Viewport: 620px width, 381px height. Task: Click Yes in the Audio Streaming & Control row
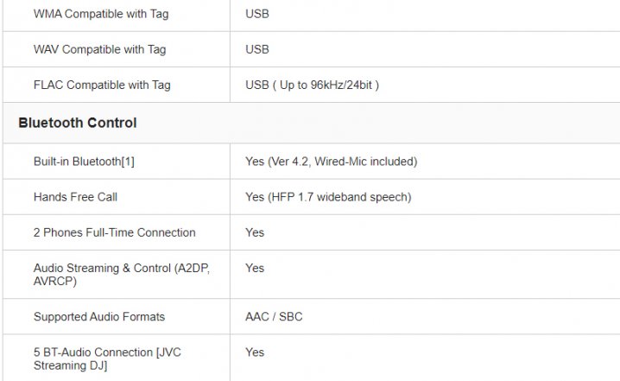(255, 268)
